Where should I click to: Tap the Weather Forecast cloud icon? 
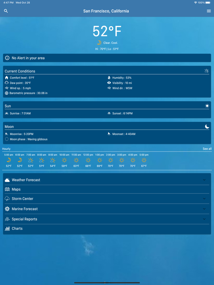click(7, 180)
